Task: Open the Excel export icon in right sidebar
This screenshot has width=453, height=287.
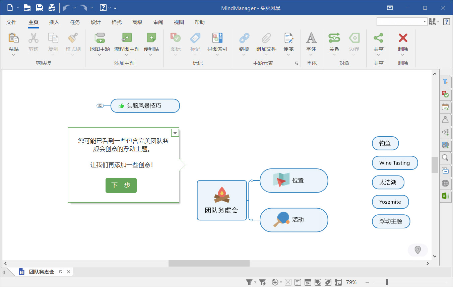Action: pos(445,196)
